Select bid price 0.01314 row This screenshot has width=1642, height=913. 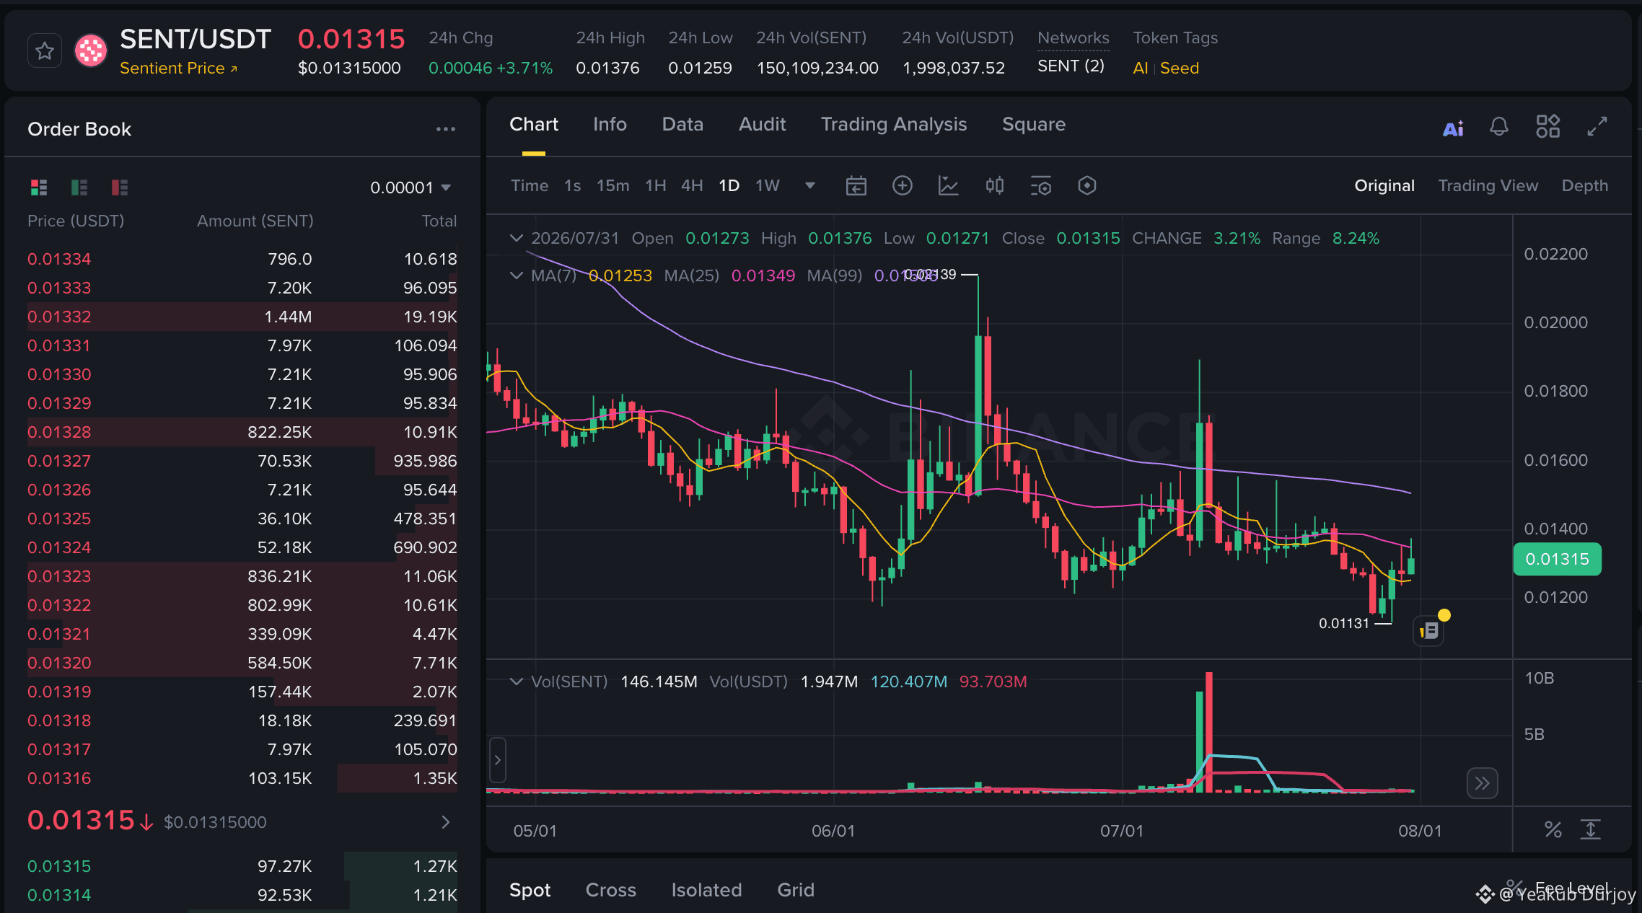tap(242, 895)
